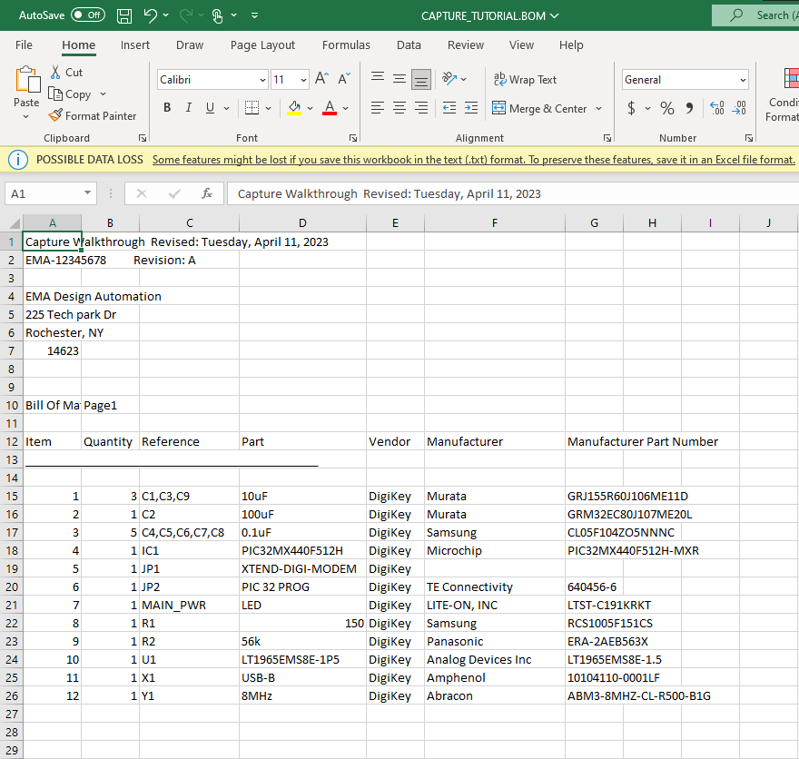Viewport: 799px width, 759px height.
Task: Click the POSSIBLE DATA LOSS warning link
Action: (x=473, y=160)
